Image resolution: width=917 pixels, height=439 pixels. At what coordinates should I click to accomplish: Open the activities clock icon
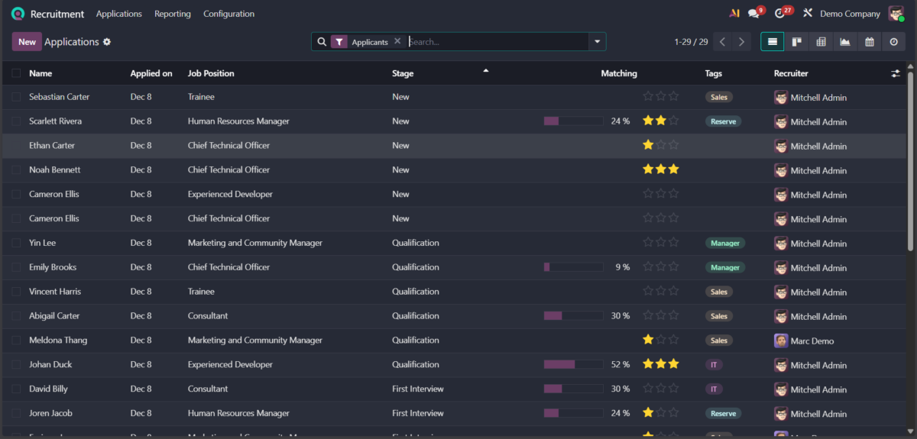click(780, 14)
